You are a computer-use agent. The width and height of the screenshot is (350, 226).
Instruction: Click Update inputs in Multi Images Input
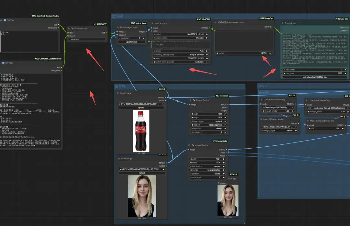click(x=132, y=42)
